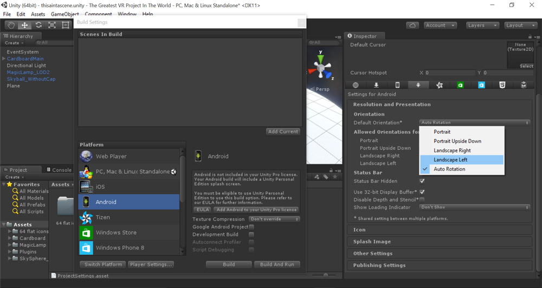Viewport: 542px width, 288px height.
Task: Open green Windows Store settings tab icon
Action: [460, 85]
